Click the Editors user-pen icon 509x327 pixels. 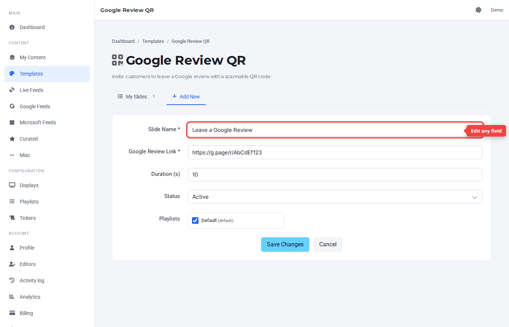pos(12,264)
